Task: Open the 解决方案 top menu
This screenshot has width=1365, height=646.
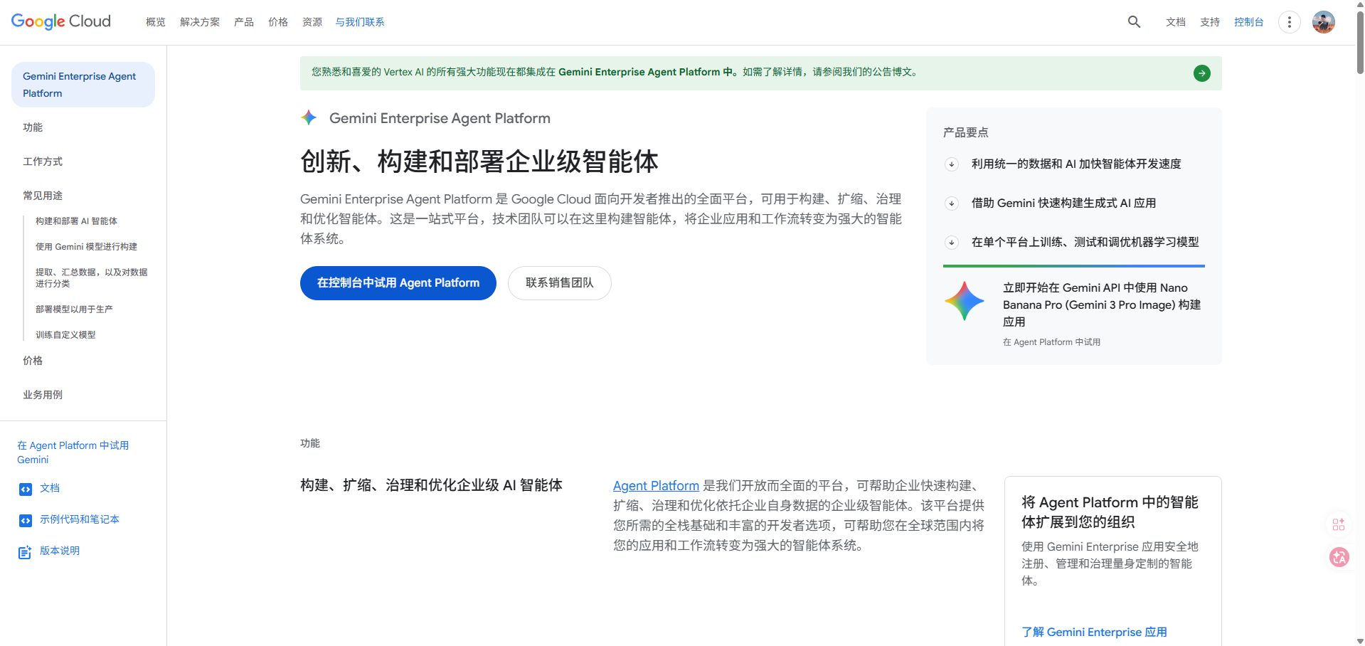Action: [200, 22]
